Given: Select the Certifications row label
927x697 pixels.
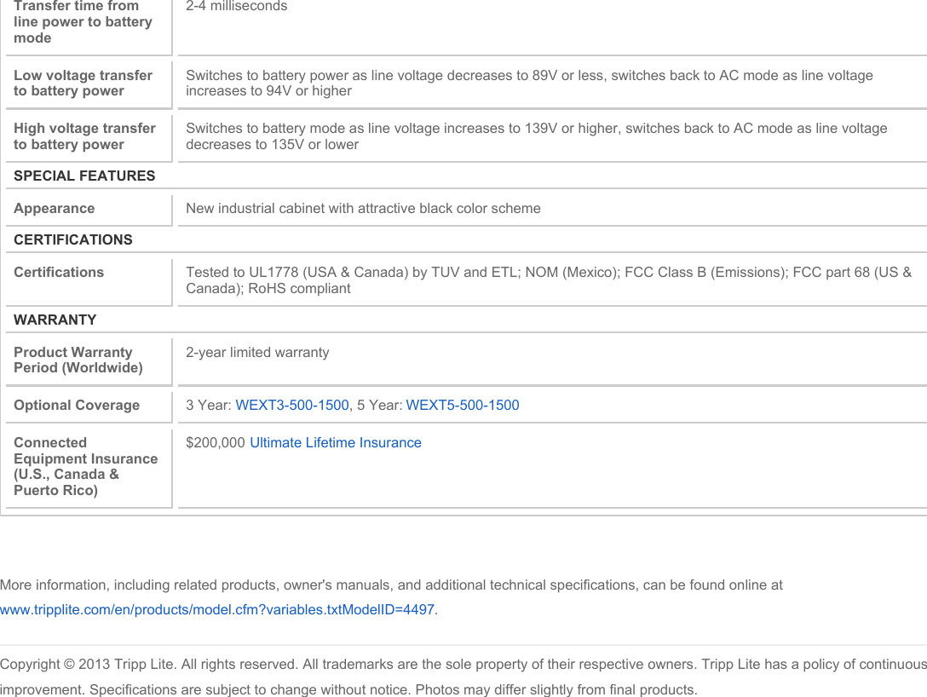Looking at the screenshot, I should click(x=59, y=273).
